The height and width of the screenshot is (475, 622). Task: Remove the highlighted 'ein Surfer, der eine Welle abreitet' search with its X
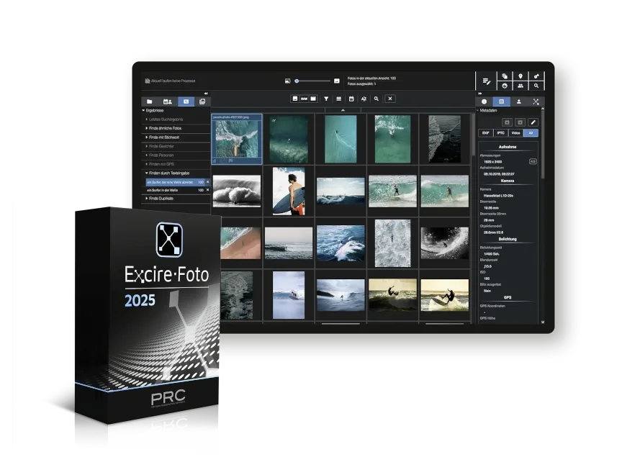click(207, 182)
